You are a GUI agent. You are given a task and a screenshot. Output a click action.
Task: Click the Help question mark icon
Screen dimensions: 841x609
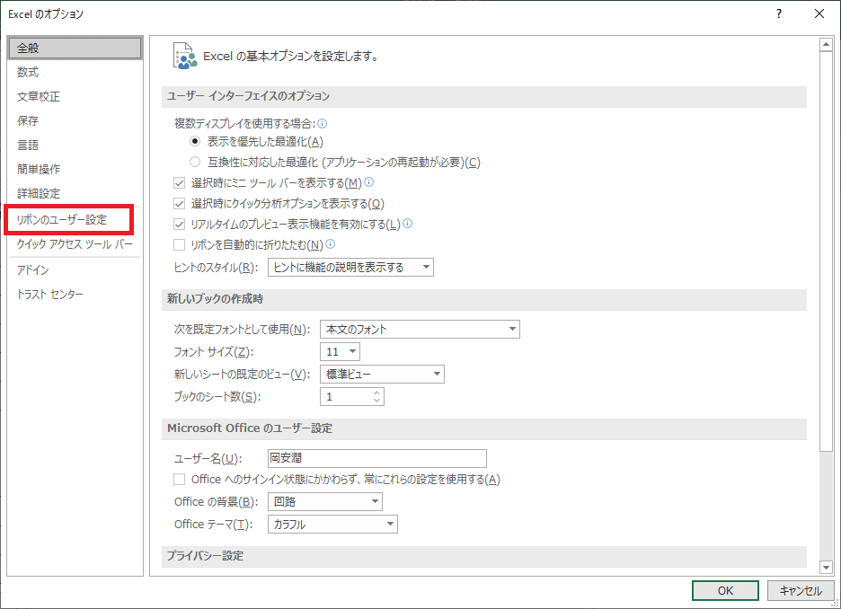click(x=778, y=13)
